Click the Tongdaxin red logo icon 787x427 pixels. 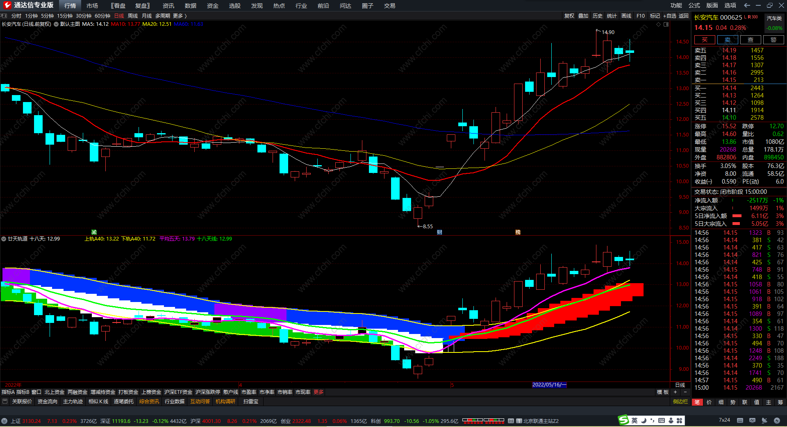tap(7, 5)
